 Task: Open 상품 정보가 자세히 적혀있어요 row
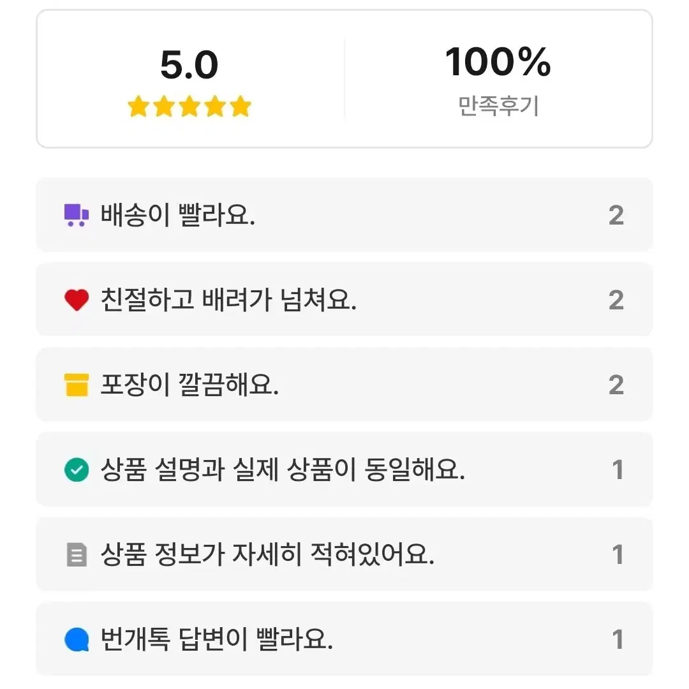point(344,554)
